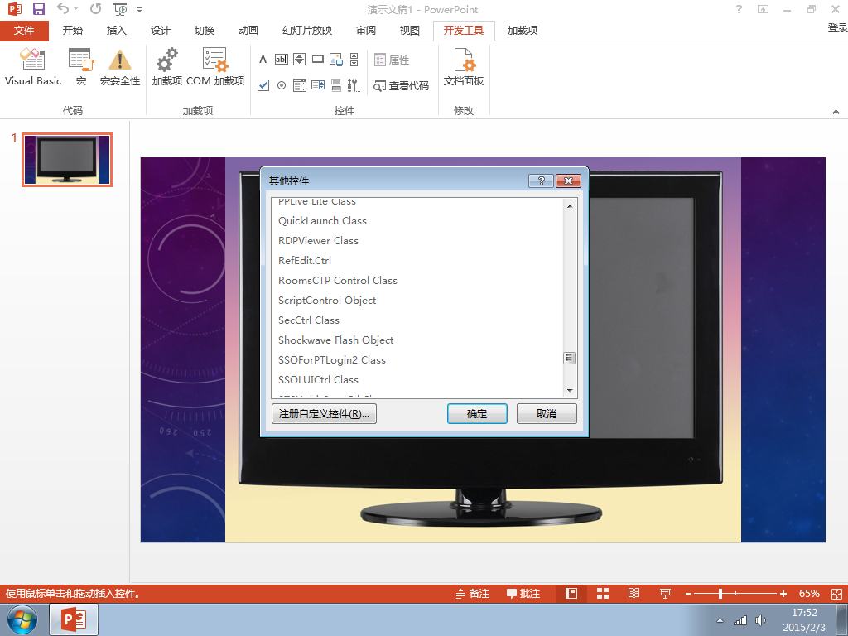Insert an Option Button control

(x=282, y=85)
